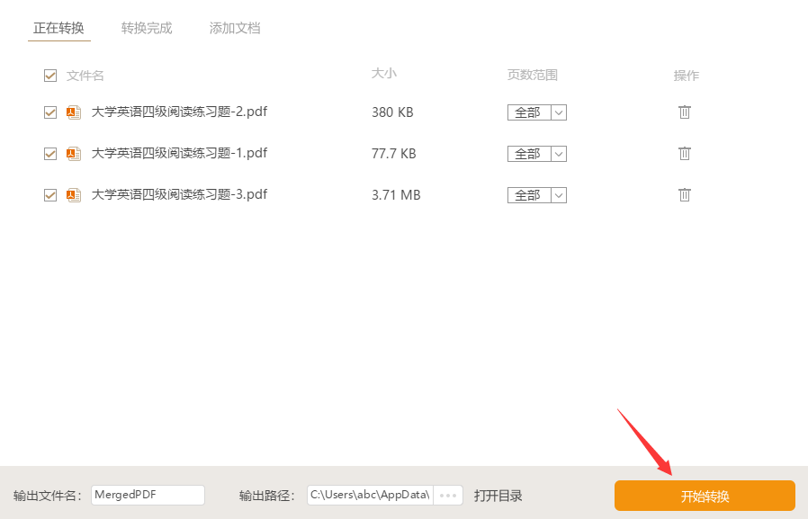The width and height of the screenshot is (808, 519).
Task: Select file name 大学英语四级阅读练习题-2.pdf
Action: [x=179, y=112]
